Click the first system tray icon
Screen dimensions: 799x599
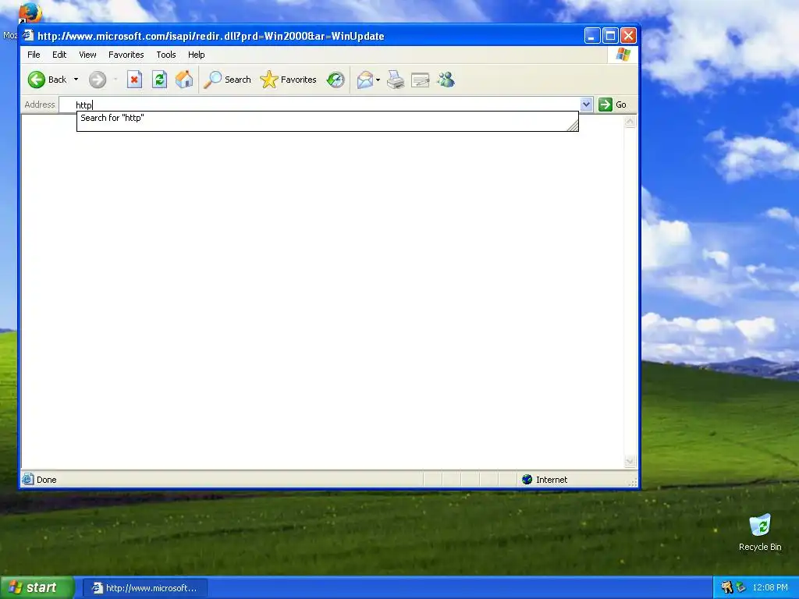click(727, 588)
